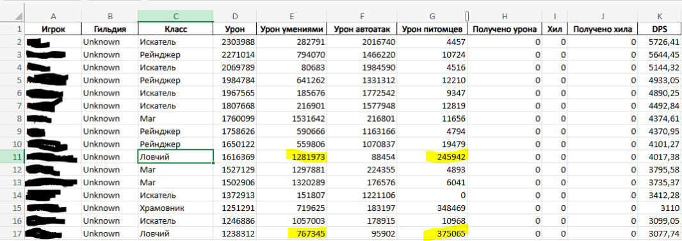Select cell with value 2303988
The width and height of the screenshot is (682, 241).
(x=235, y=42)
